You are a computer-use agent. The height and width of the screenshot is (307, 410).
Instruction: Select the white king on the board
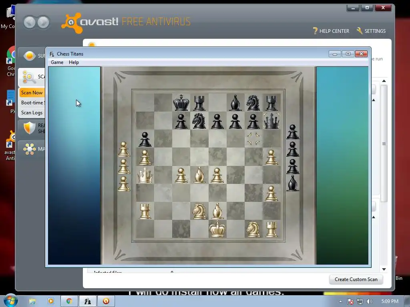tap(217, 228)
